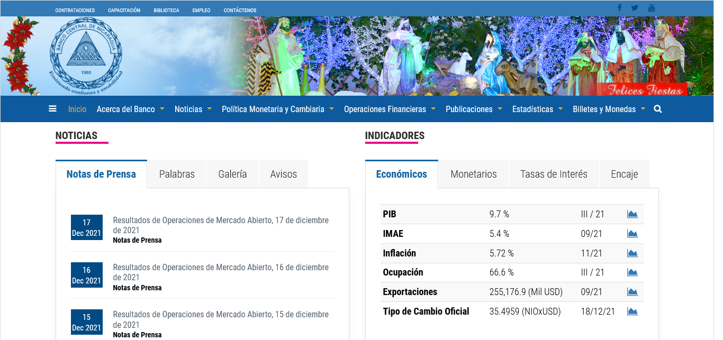Open the Twitter social icon
The image size is (723, 340).
click(635, 8)
